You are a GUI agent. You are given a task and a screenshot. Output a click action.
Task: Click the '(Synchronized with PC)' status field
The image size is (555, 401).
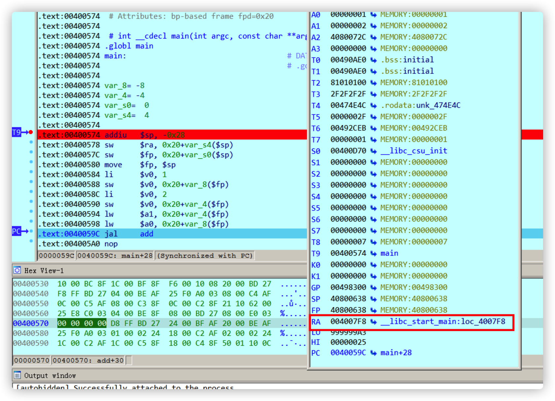tap(205, 256)
